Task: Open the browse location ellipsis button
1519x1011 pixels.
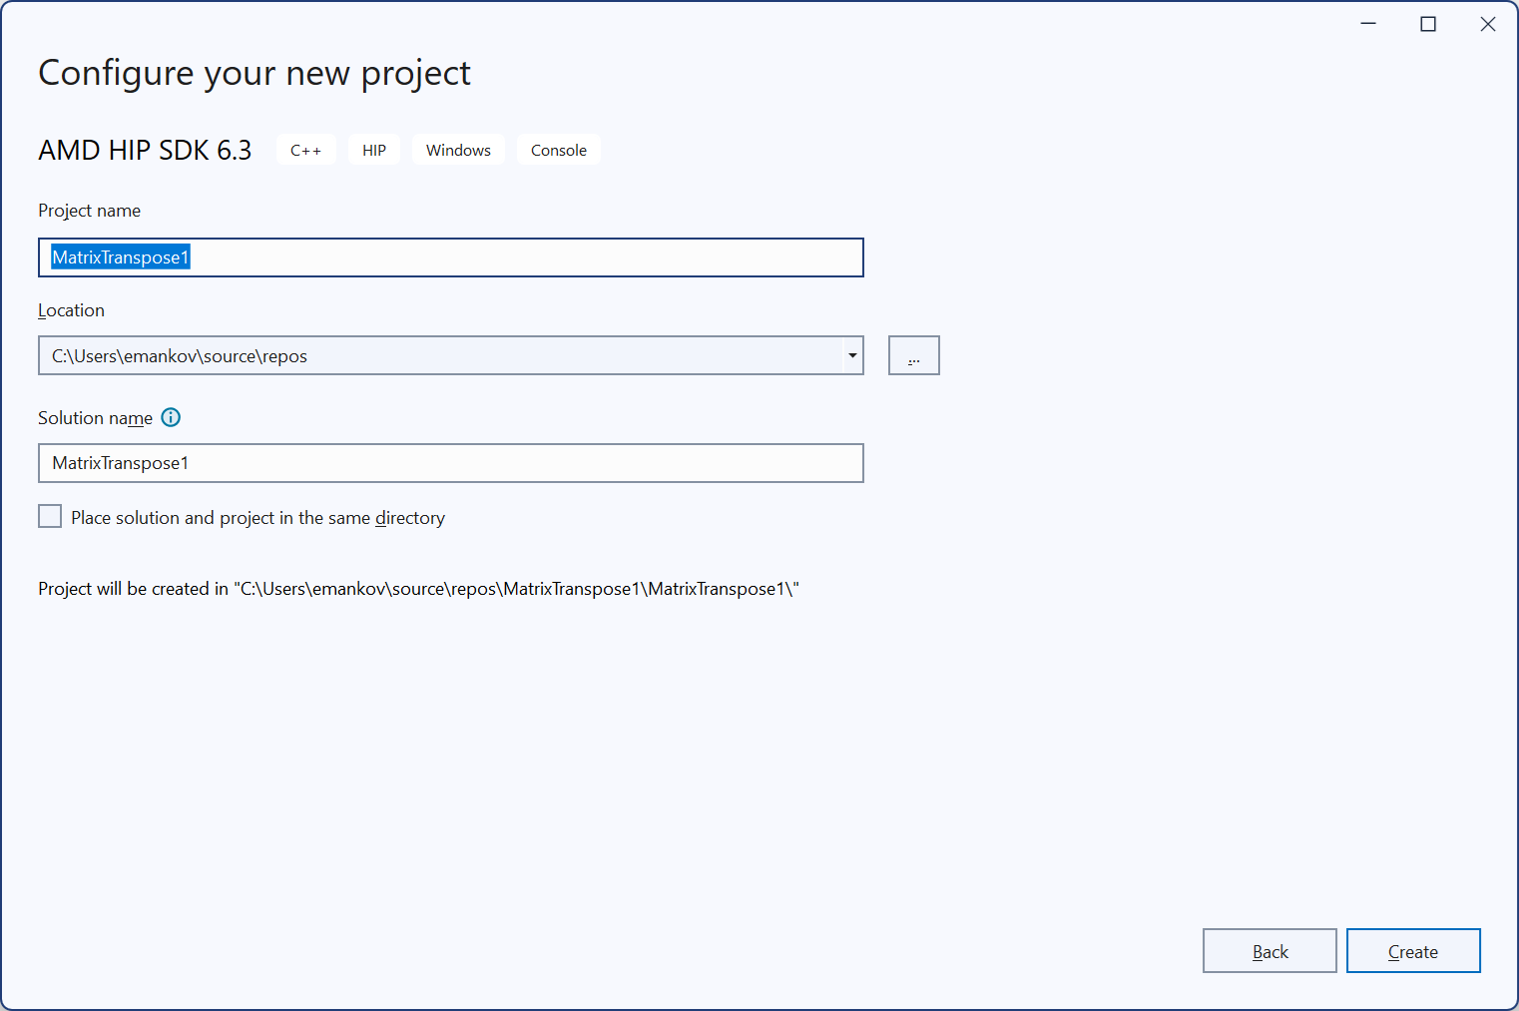Action: pos(913,356)
